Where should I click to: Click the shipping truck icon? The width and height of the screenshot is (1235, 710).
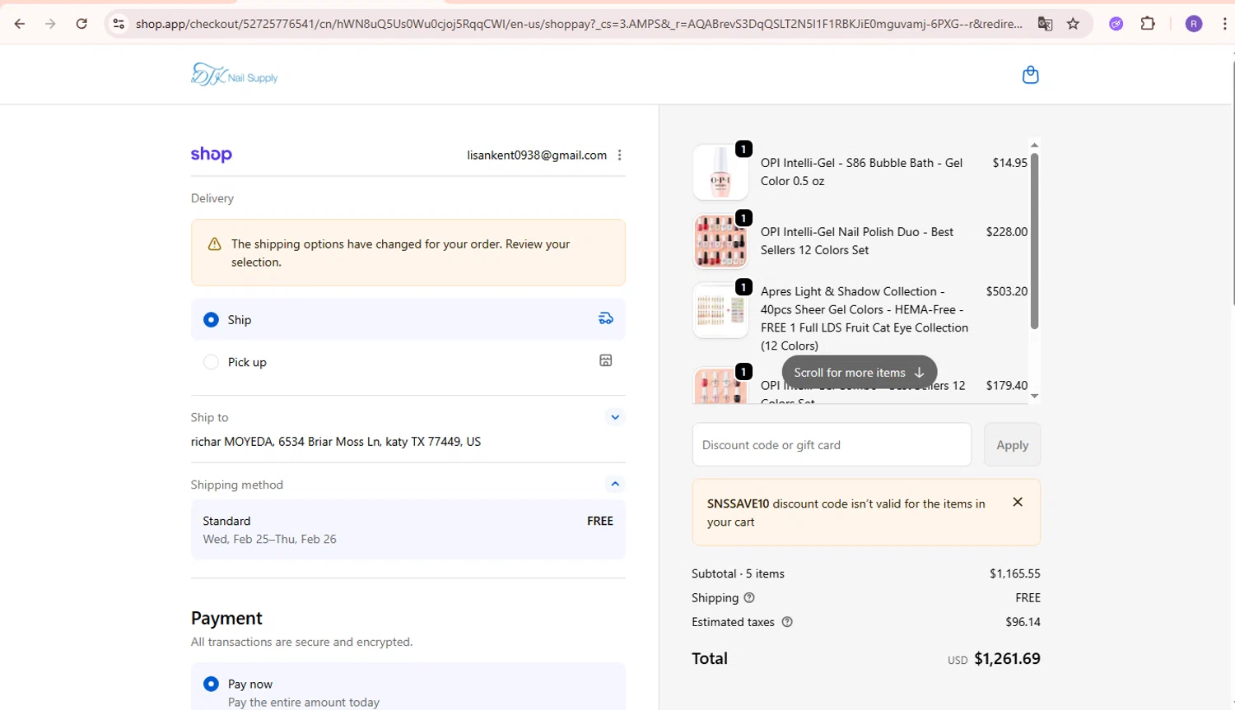(x=605, y=318)
